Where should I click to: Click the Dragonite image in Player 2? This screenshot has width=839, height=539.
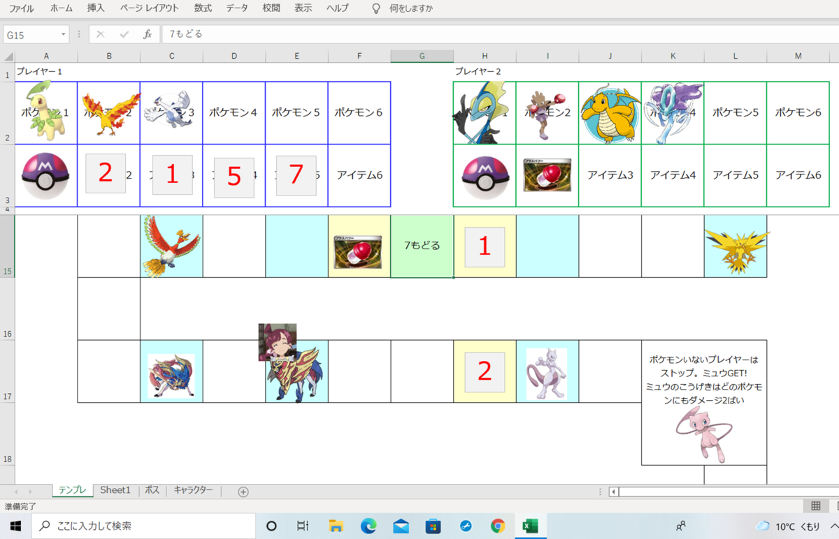coord(610,114)
